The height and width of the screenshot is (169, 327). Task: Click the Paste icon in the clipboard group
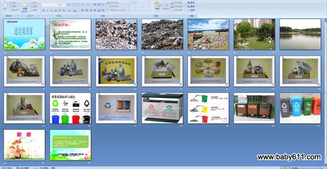pyautogui.click(x=5, y=7)
